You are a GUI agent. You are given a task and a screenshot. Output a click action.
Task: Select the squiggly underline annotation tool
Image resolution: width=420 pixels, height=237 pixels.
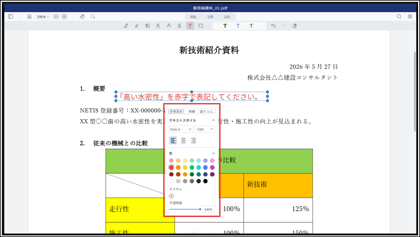click(x=179, y=26)
